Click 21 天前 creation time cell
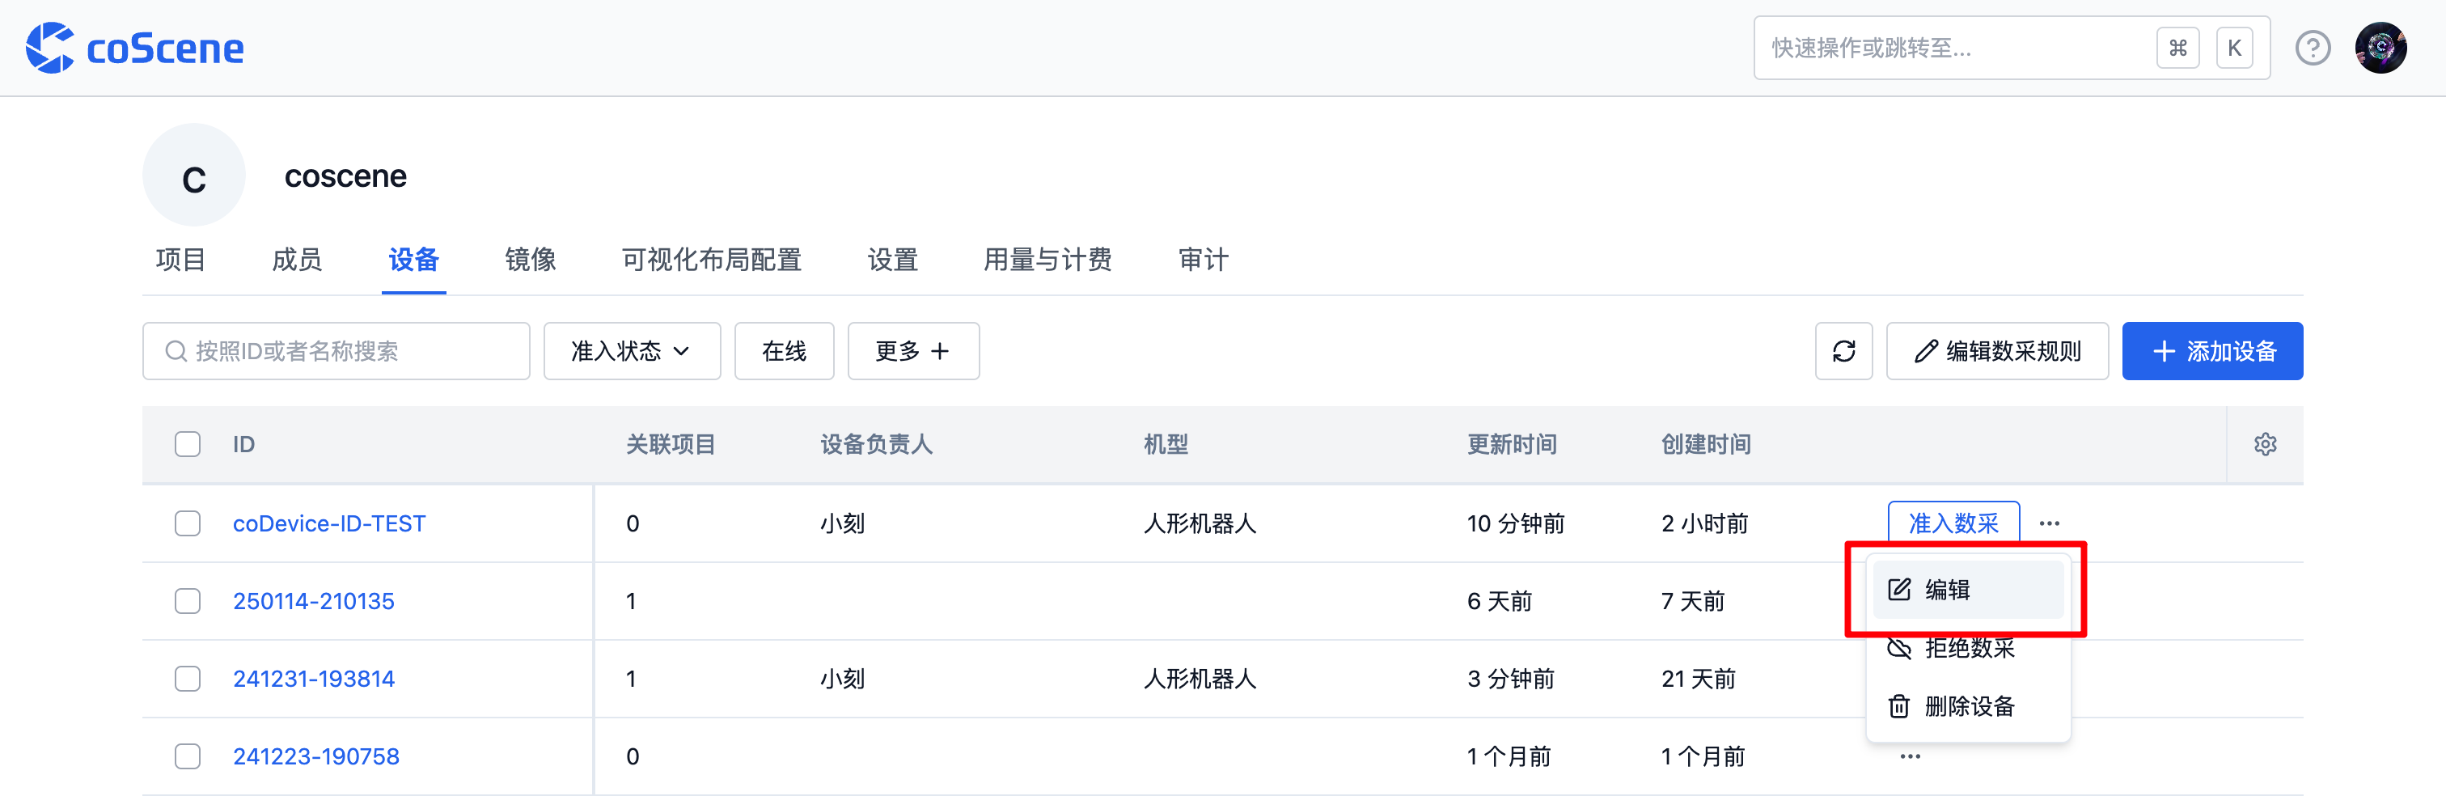Screen dimensions: 2446x796 click(x=1699, y=680)
